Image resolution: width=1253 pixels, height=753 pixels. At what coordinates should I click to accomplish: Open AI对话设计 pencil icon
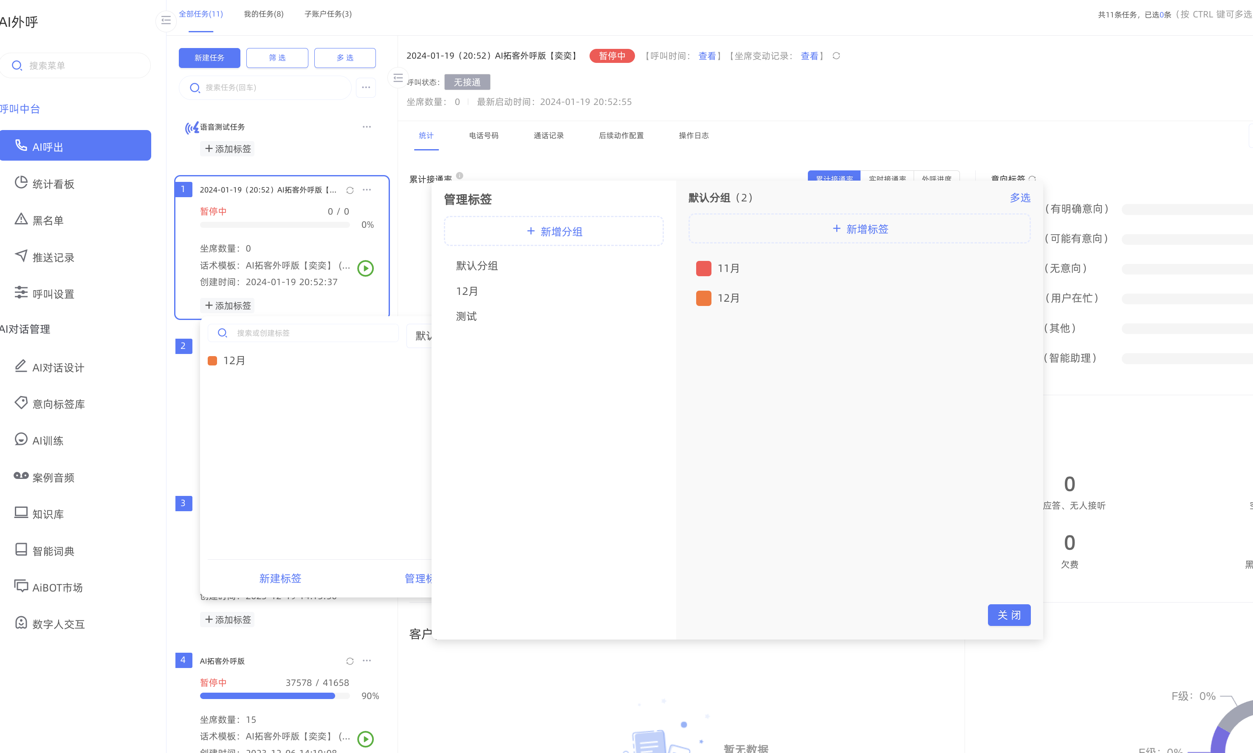point(21,366)
